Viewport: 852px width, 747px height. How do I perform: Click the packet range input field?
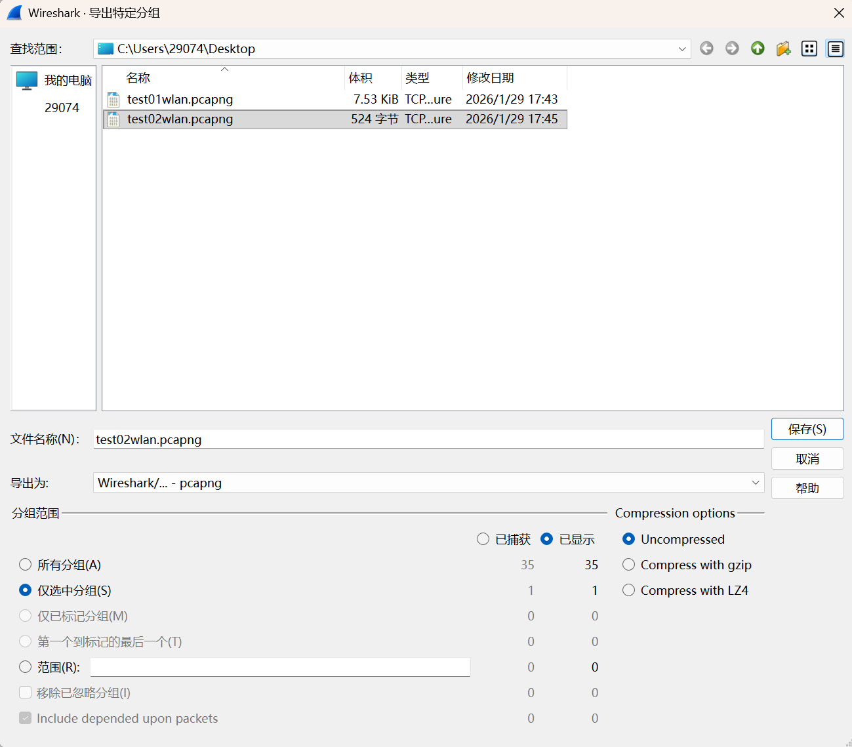click(280, 667)
